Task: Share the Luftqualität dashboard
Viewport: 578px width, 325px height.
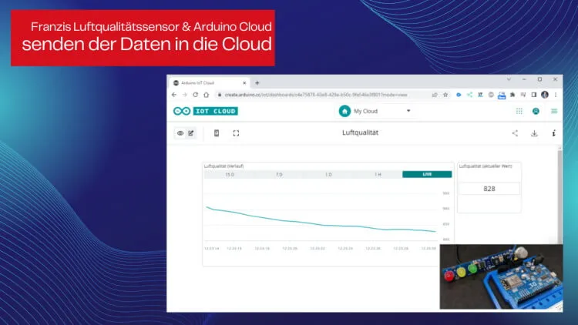Action: pyautogui.click(x=515, y=133)
